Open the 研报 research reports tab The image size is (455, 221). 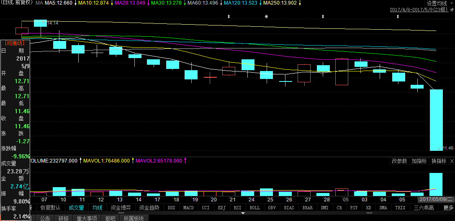click(x=63, y=218)
